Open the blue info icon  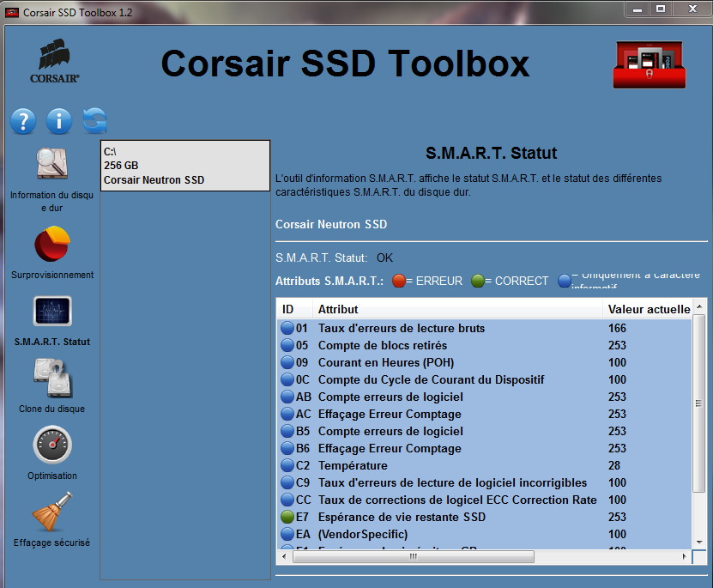tap(59, 121)
